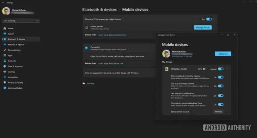Click the Accounts person icon
This screenshot has width=257, height=138.
(x=5, y=61)
